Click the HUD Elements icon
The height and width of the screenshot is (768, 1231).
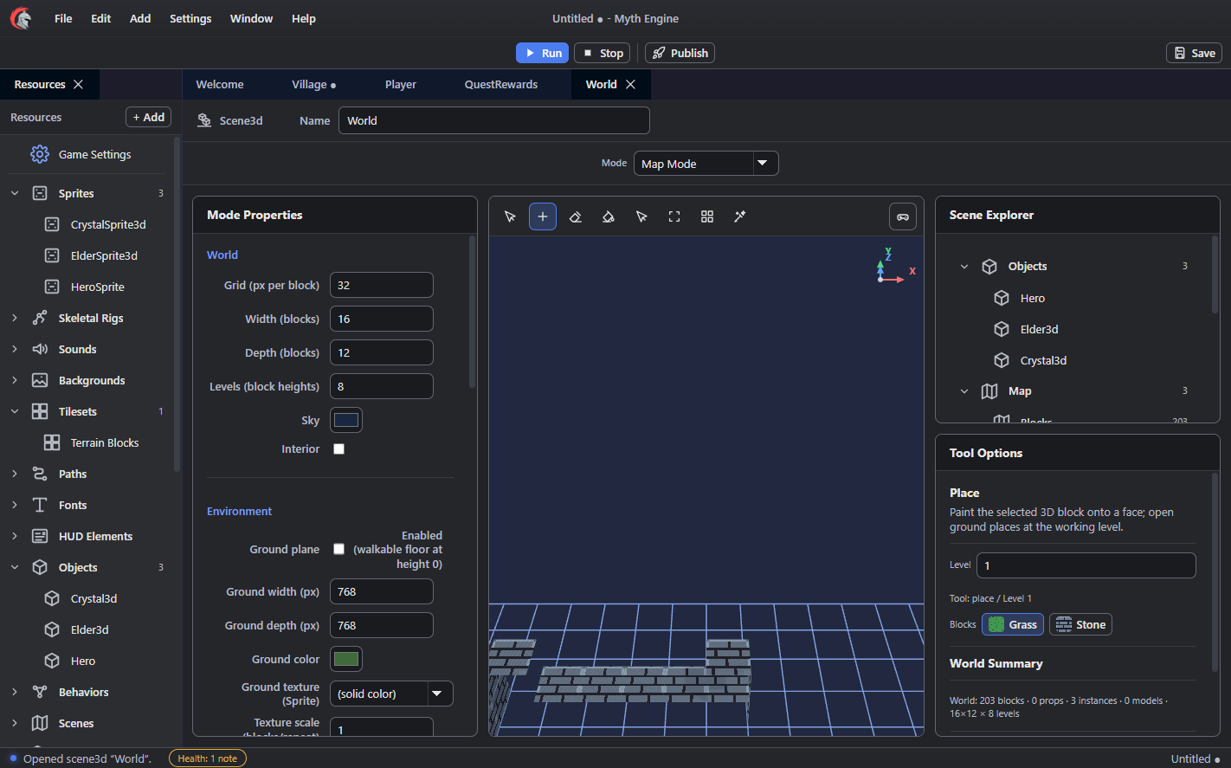(40, 536)
